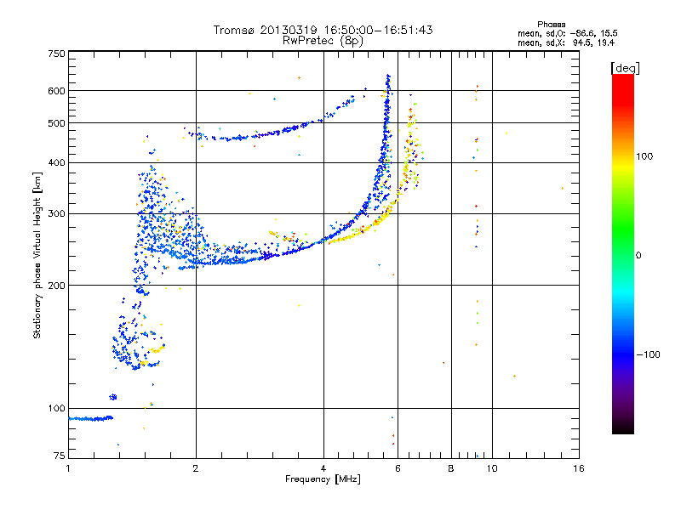Click the x-axis tick label '2'

tap(196, 468)
